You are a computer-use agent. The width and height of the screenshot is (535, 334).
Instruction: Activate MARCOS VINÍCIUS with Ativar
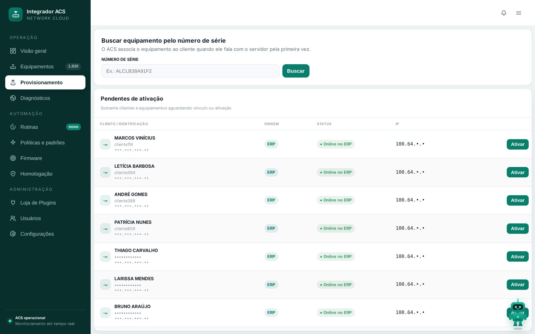[x=517, y=144]
